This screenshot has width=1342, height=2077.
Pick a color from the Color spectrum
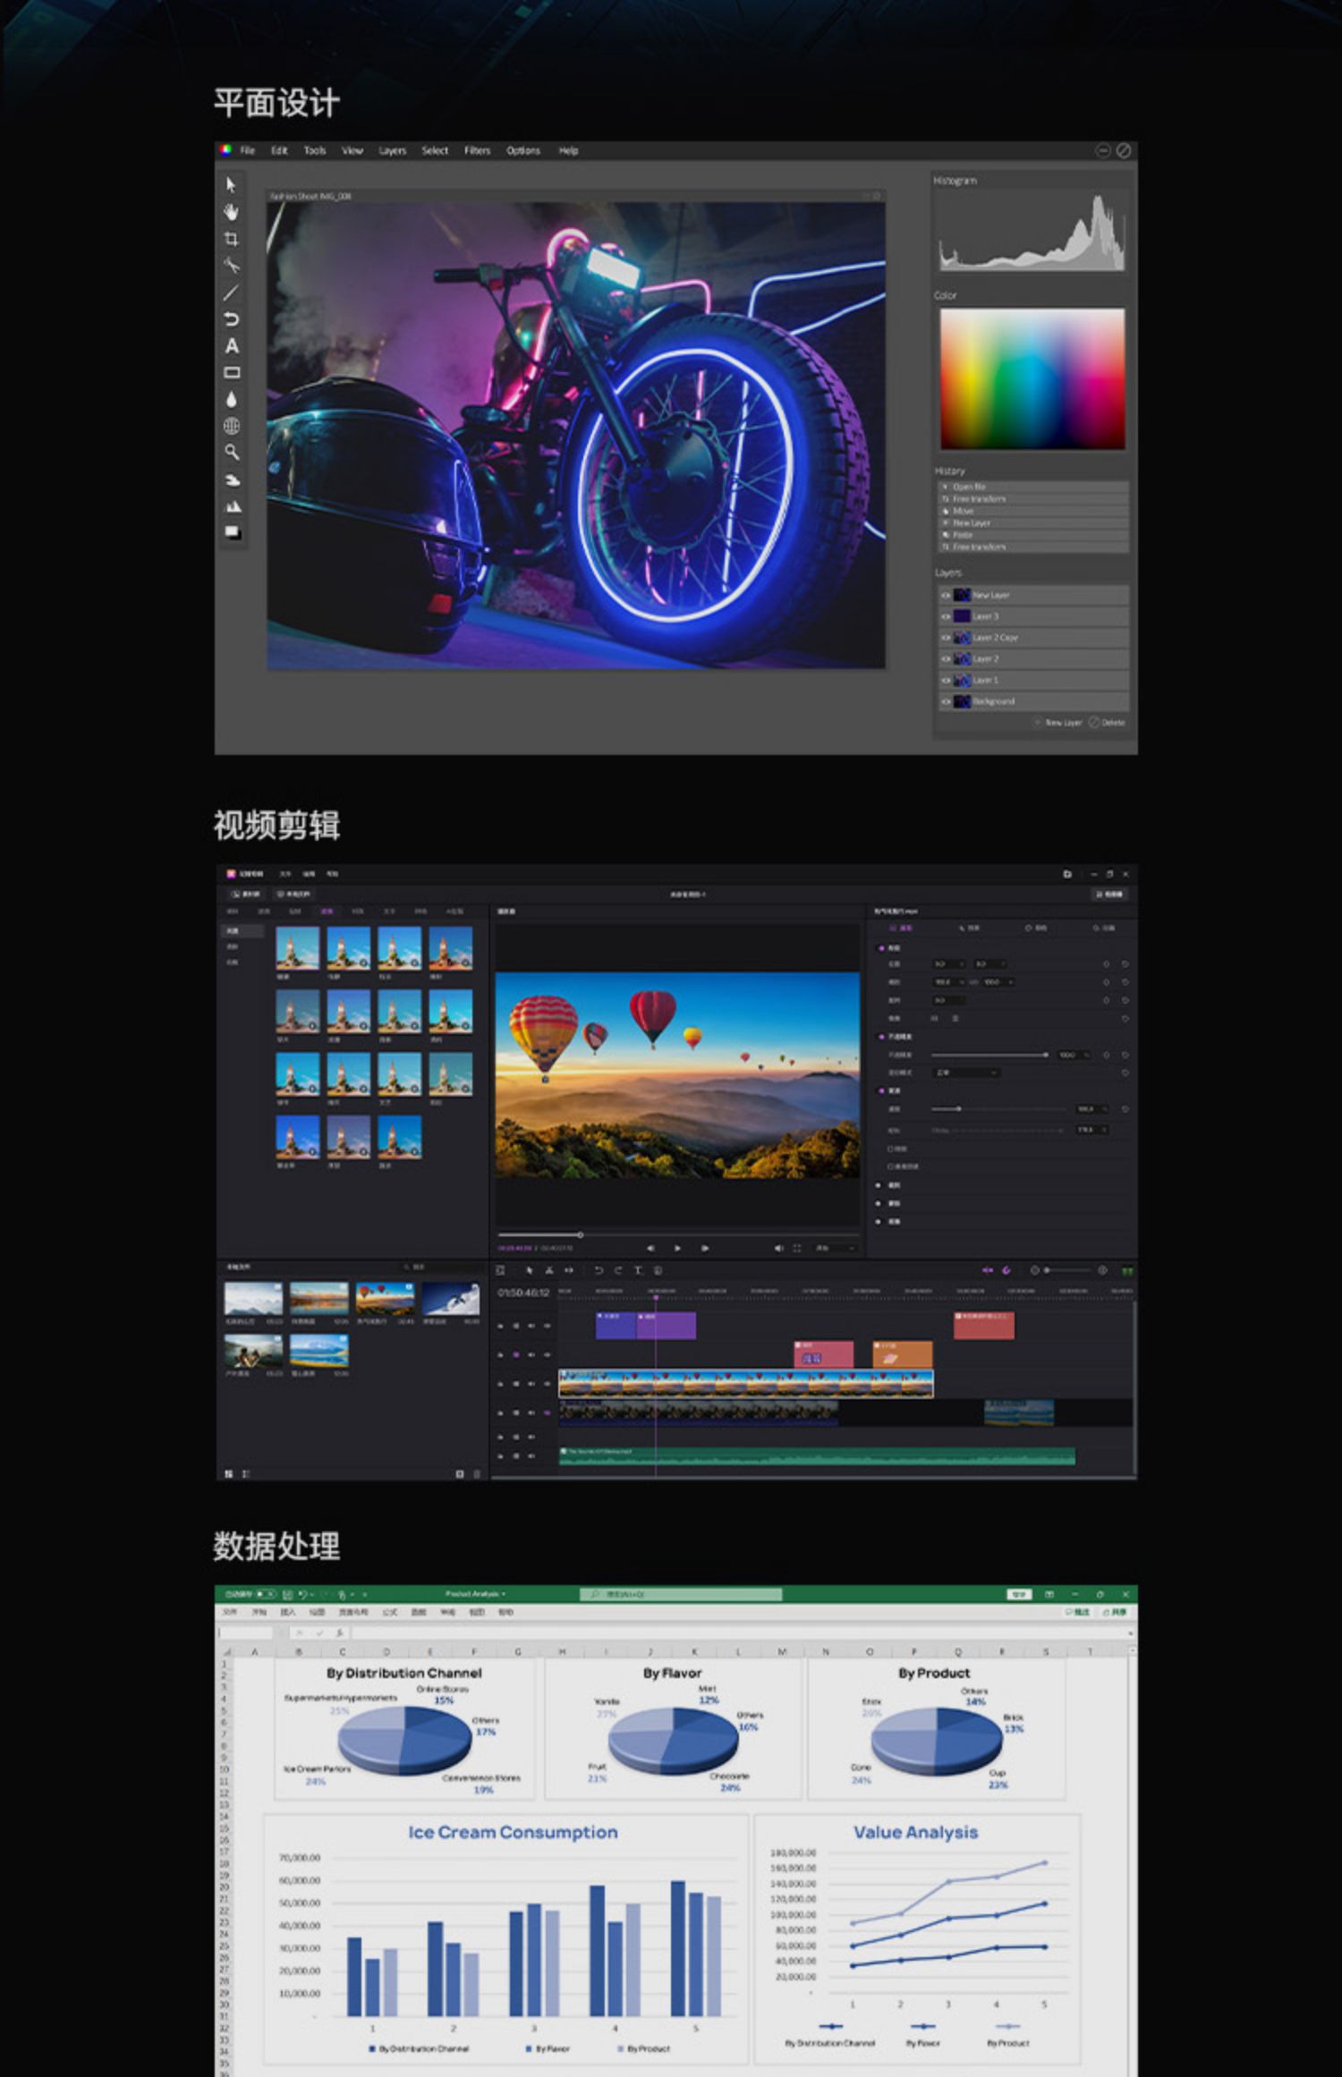pos(1032,378)
